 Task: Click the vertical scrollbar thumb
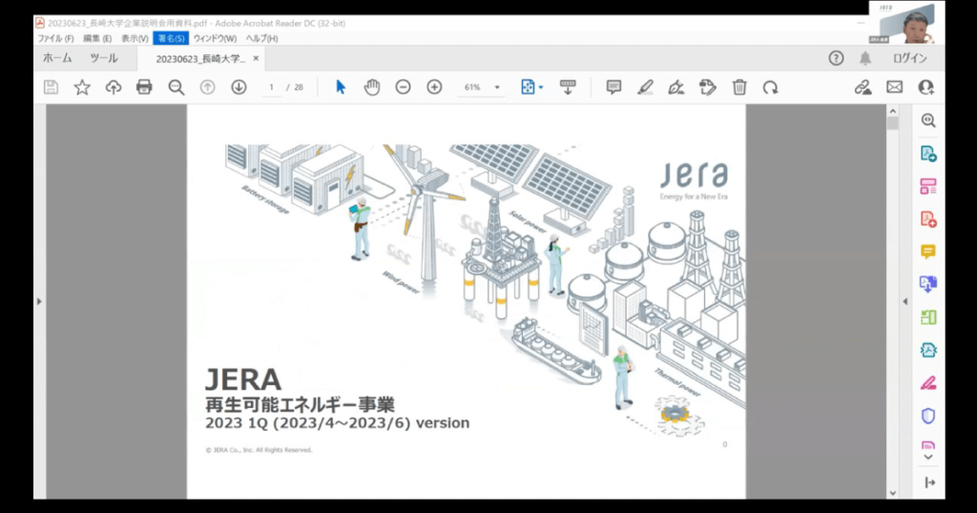point(893,123)
